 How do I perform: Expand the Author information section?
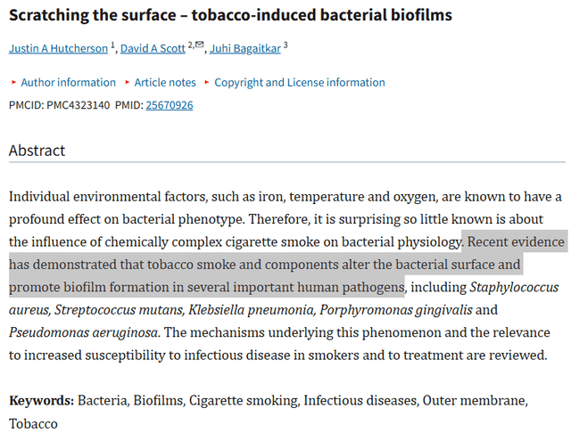click(68, 83)
